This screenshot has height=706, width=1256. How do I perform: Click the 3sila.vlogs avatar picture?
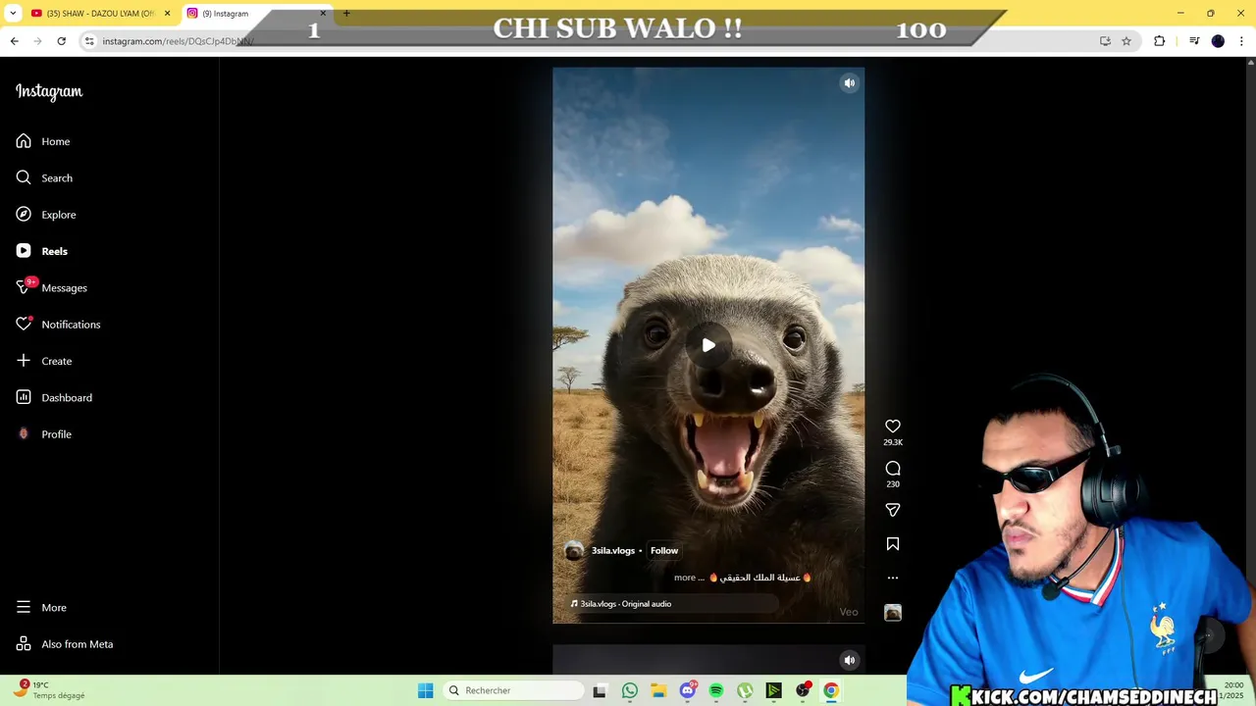574,551
